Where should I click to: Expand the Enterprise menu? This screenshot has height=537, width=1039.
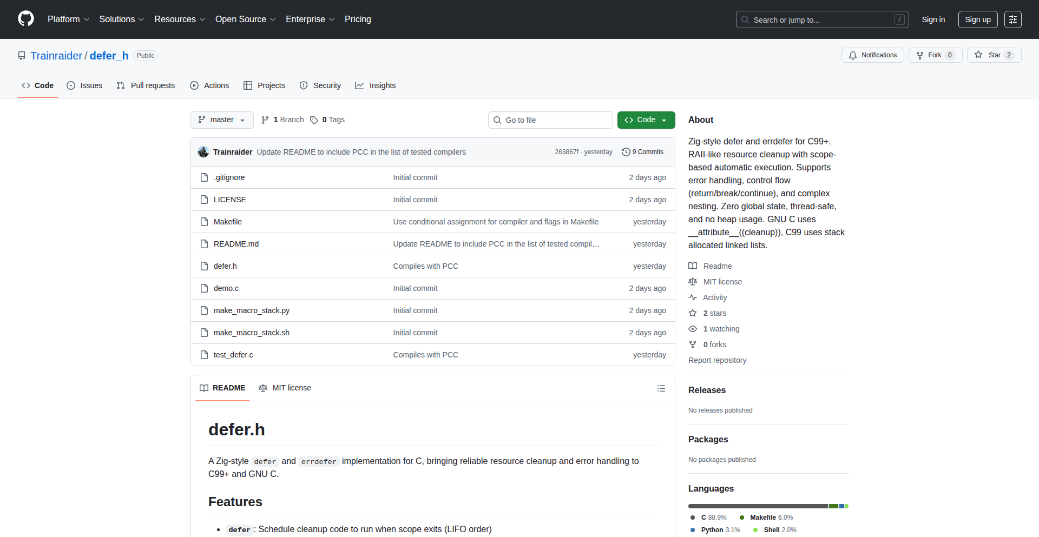coord(310,19)
